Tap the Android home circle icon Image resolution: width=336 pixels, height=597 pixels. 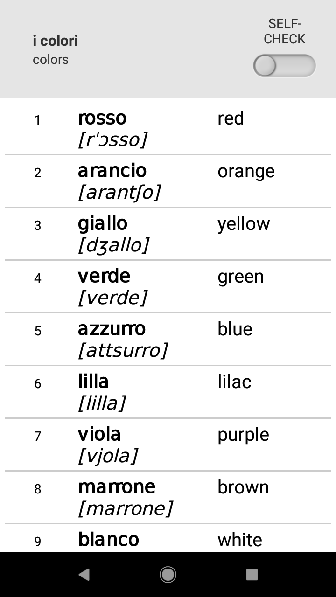point(168,575)
